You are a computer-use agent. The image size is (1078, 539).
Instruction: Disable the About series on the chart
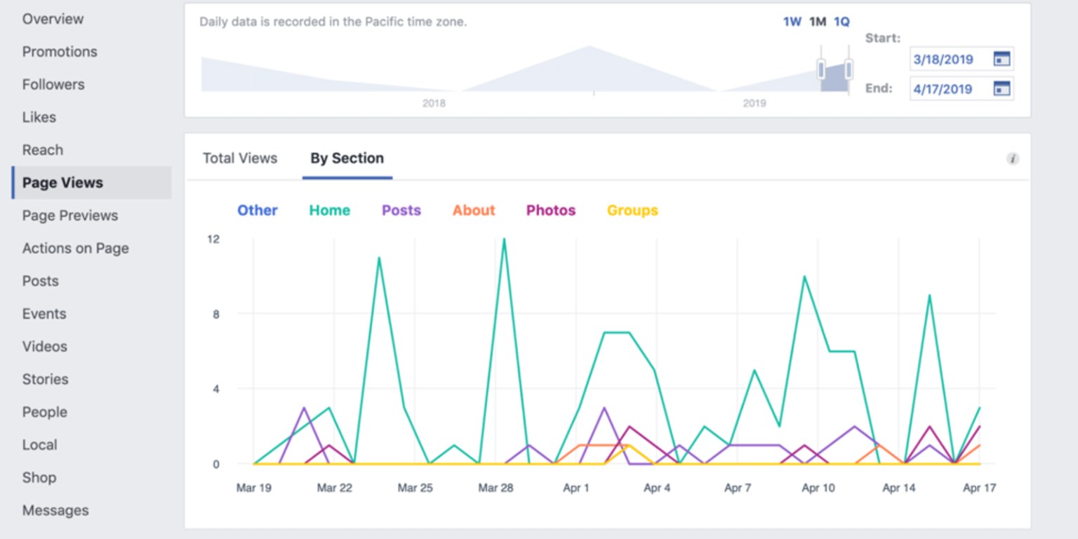[474, 210]
